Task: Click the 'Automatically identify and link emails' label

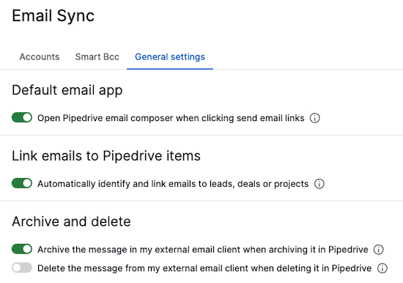Action: tap(173, 184)
